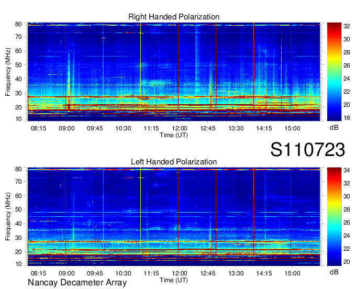Image resolution: width=356 pixels, height=289 pixels.
Task: Click the Right Handed Polarization title
Action: click(174, 17)
